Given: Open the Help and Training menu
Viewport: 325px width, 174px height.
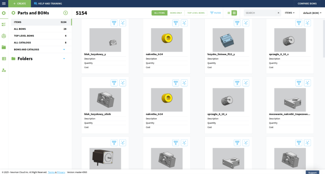Looking at the screenshot, I should pyautogui.click(x=48, y=3).
